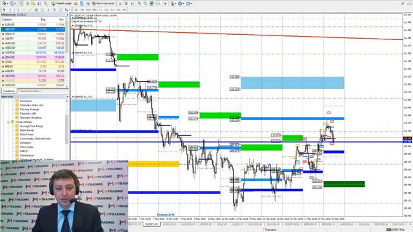413x232 pixels.
Task: Open the templates dropdown
Action: pos(189,4)
